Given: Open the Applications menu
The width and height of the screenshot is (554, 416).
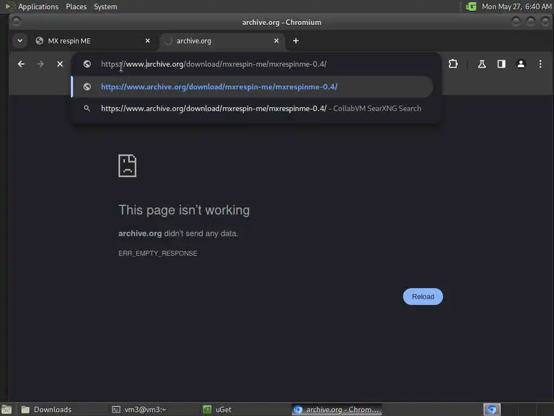Looking at the screenshot, I should [x=38, y=6].
